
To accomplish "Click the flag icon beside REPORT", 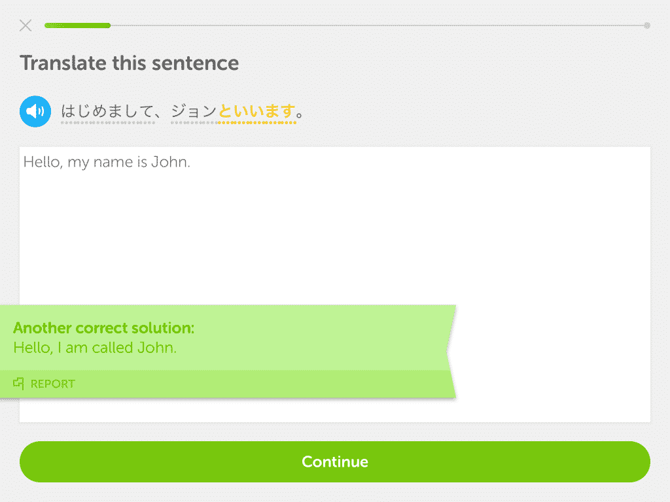I will [18, 383].
